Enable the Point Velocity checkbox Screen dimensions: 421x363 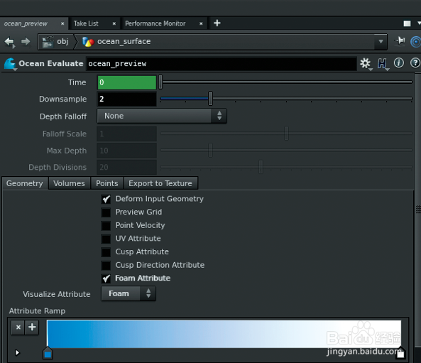pyautogui.click(x=106, y=226)
